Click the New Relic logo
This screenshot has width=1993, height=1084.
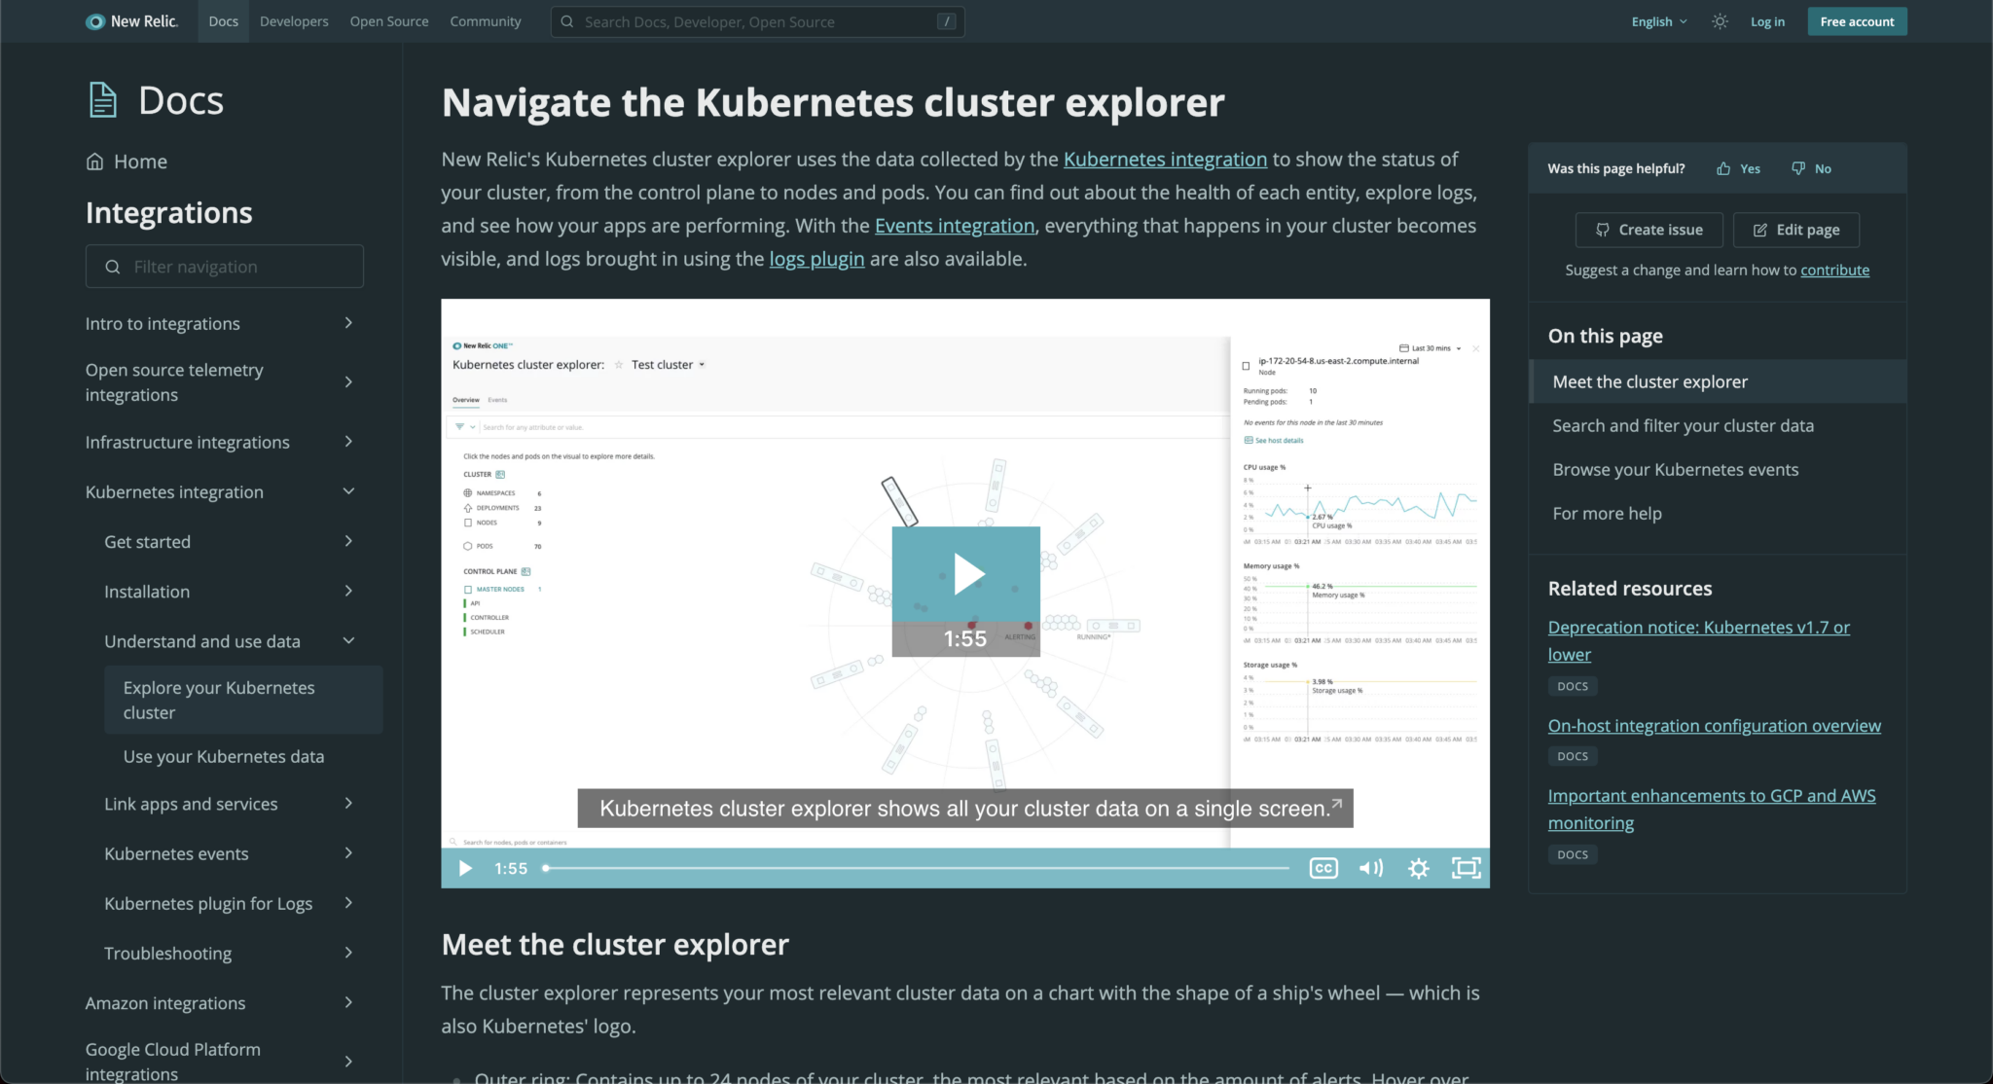[131, 21]
